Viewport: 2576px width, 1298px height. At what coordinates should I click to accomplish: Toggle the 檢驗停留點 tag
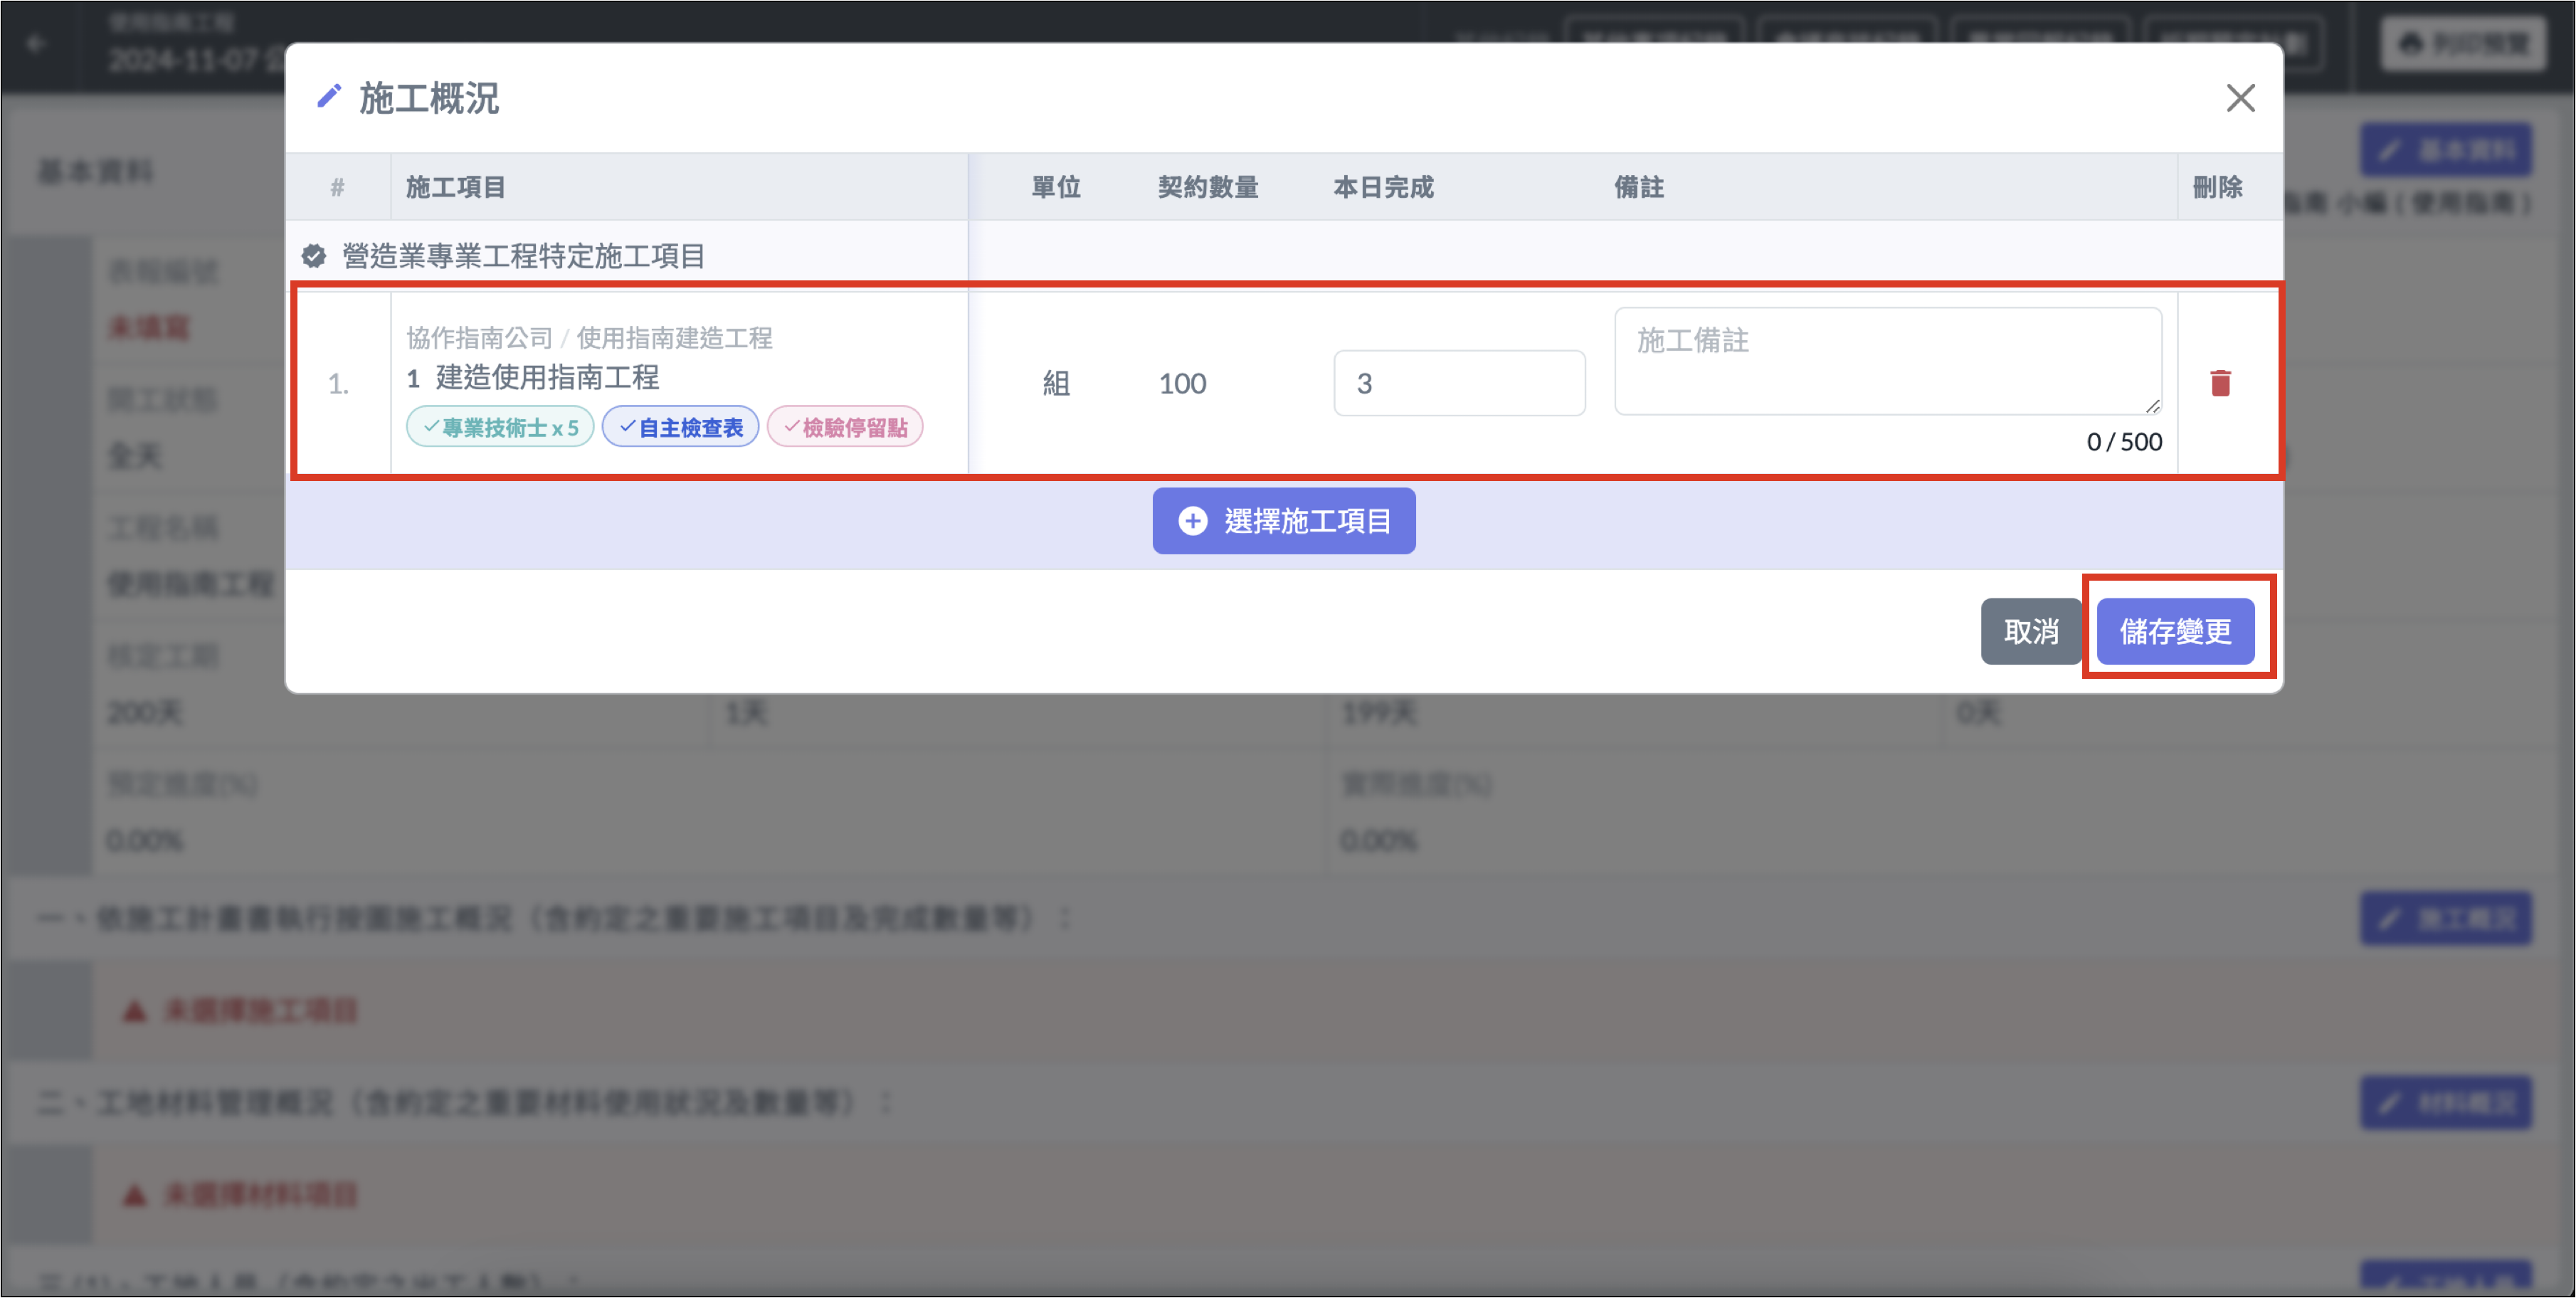tap(845, 428)
